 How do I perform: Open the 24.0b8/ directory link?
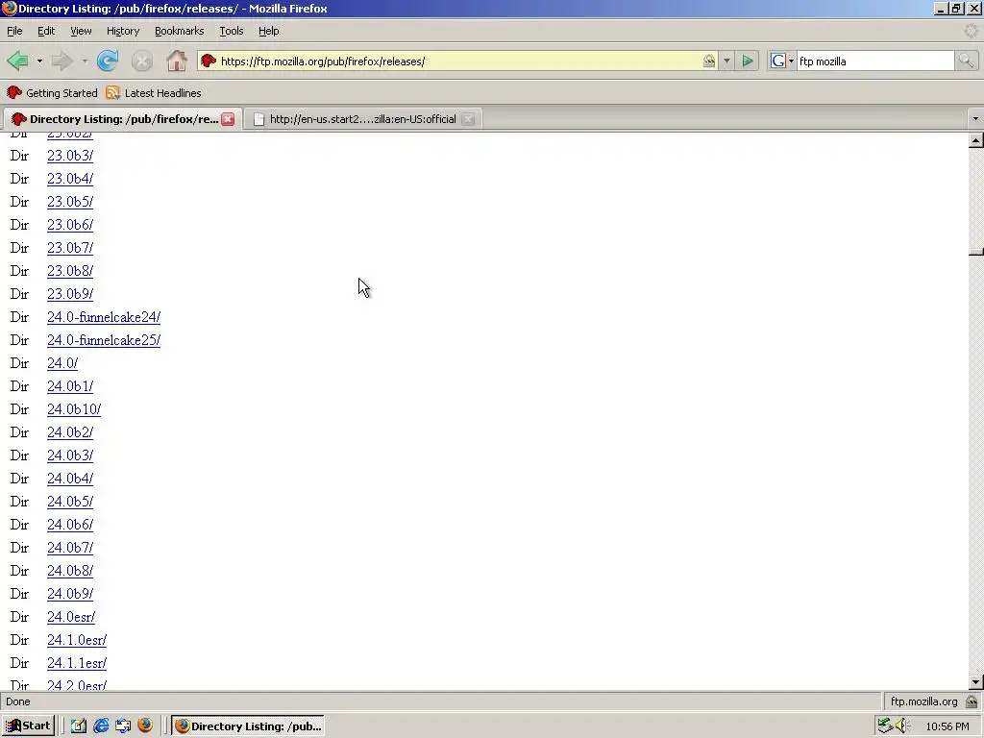tap(69, 571)
